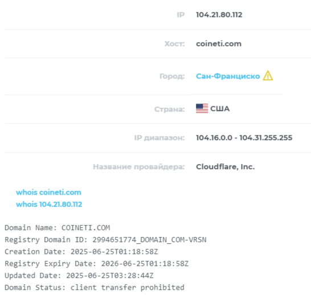311x295 pixels.
Task: Click the Название провайдера: label
Action: (139, 167)
